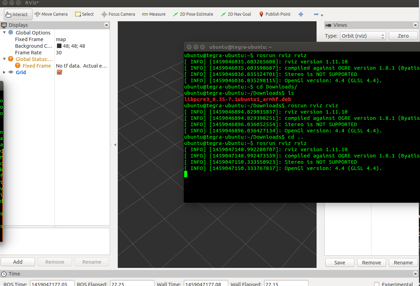Close the Displays panel
Image resolution: width=420 pixels, height=286 pixels.
[107, 25]
